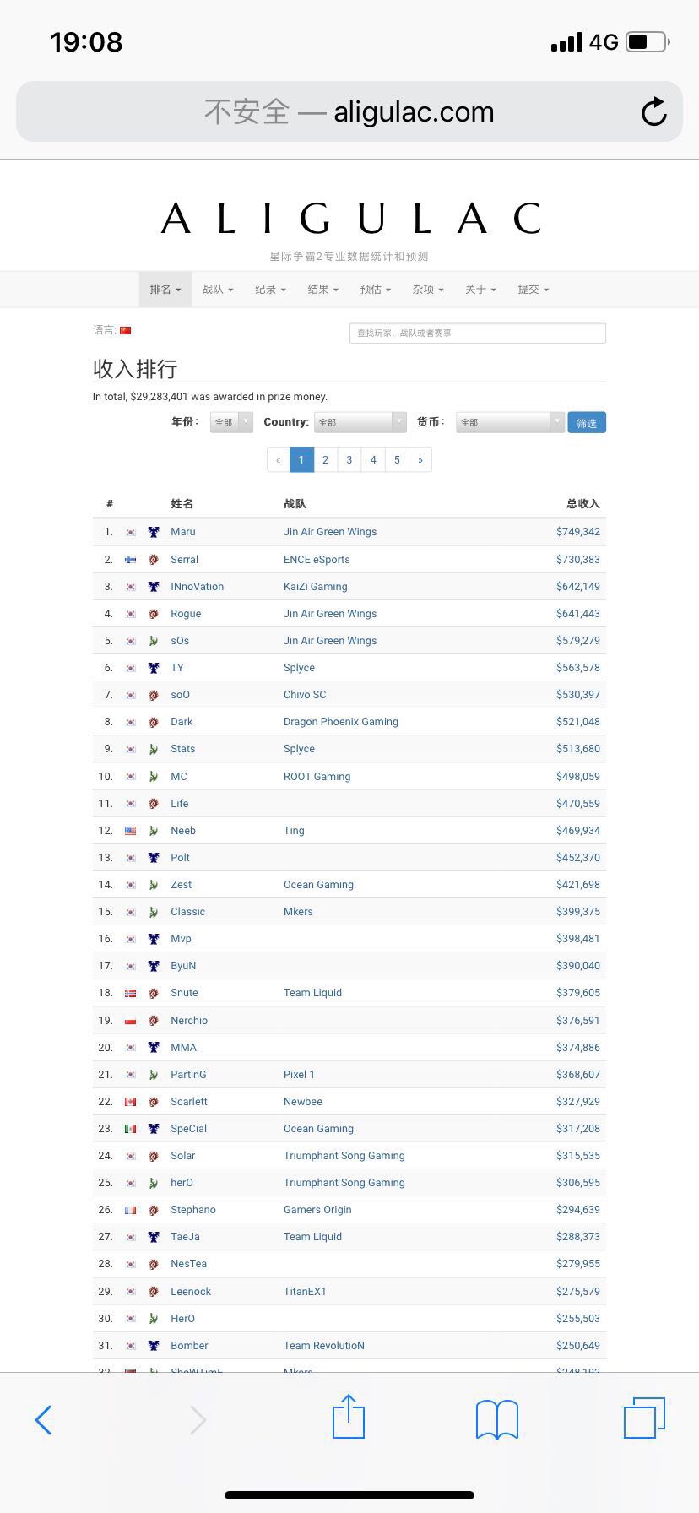This screenshot has height=1513, width=699.
Task: Click the Protoss race icon beside sOs
Action: 154,641
